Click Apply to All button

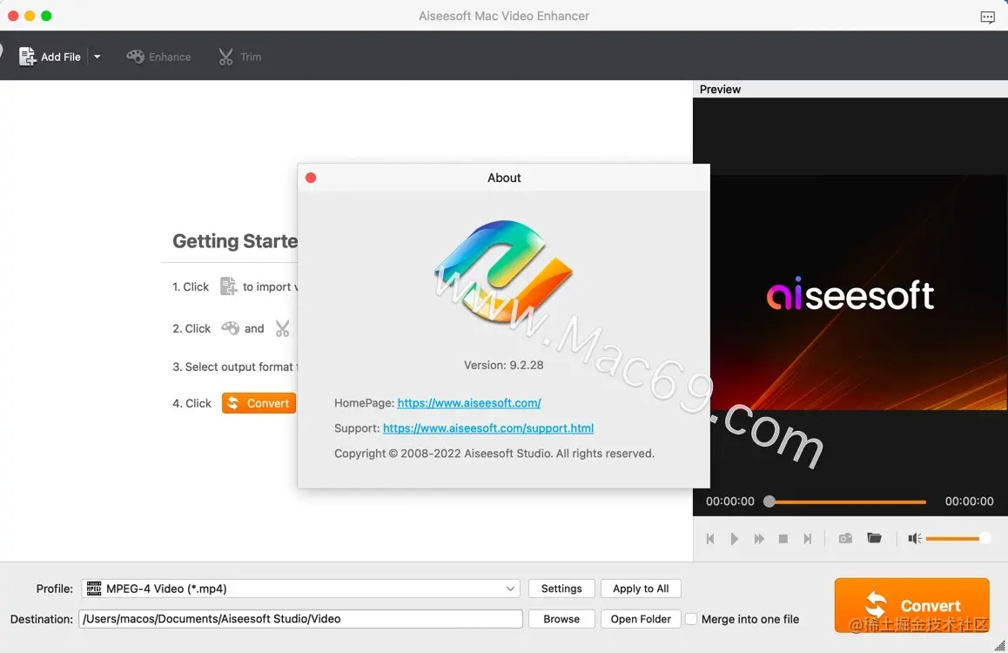[x=641, y=588]
